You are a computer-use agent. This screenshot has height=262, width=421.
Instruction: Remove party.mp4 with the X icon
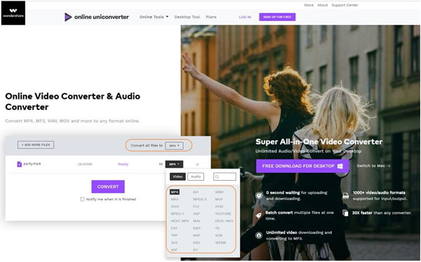click(x=197, y=165)
